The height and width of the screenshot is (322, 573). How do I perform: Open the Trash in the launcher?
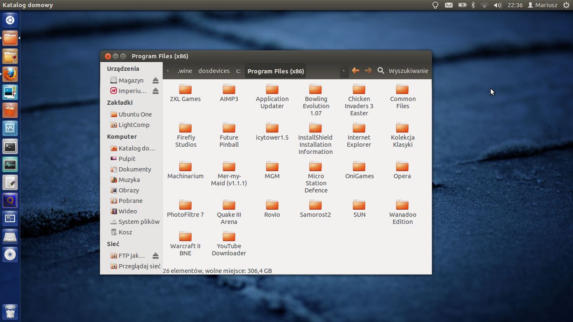click(10, 311)
